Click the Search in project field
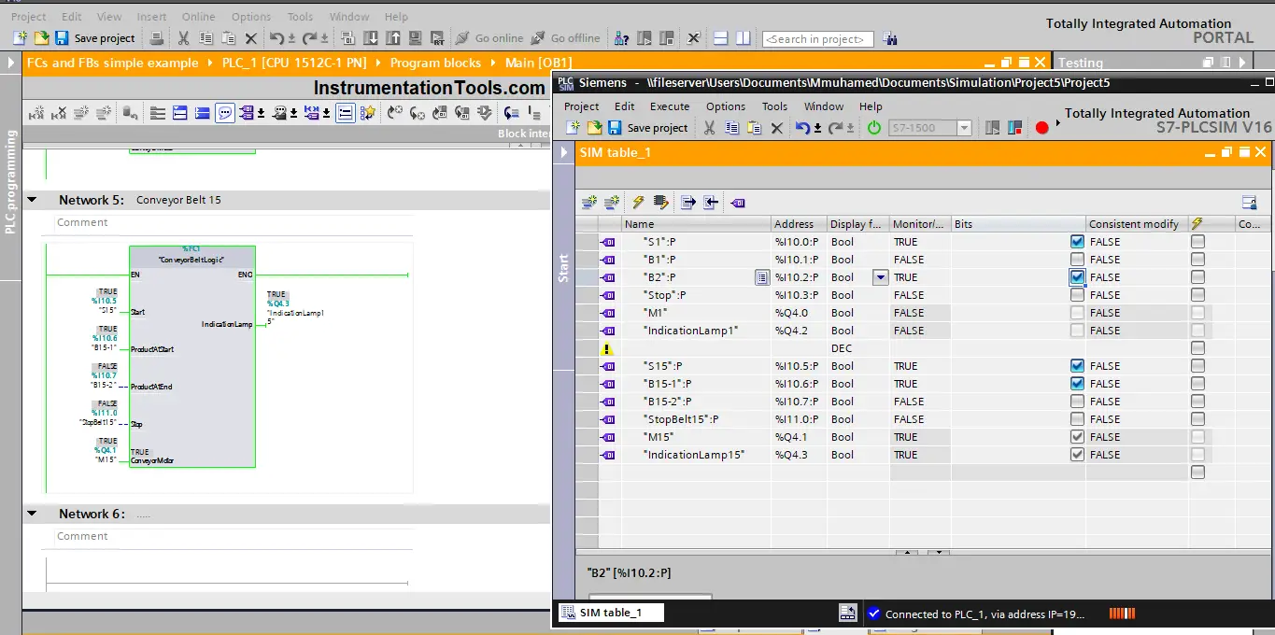Image resolution: width=1275 pixels, height=635 pixels. coord(818,39)
